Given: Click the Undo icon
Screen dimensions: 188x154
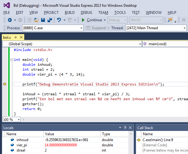Looking at the screenshot, I should (59, 20).
